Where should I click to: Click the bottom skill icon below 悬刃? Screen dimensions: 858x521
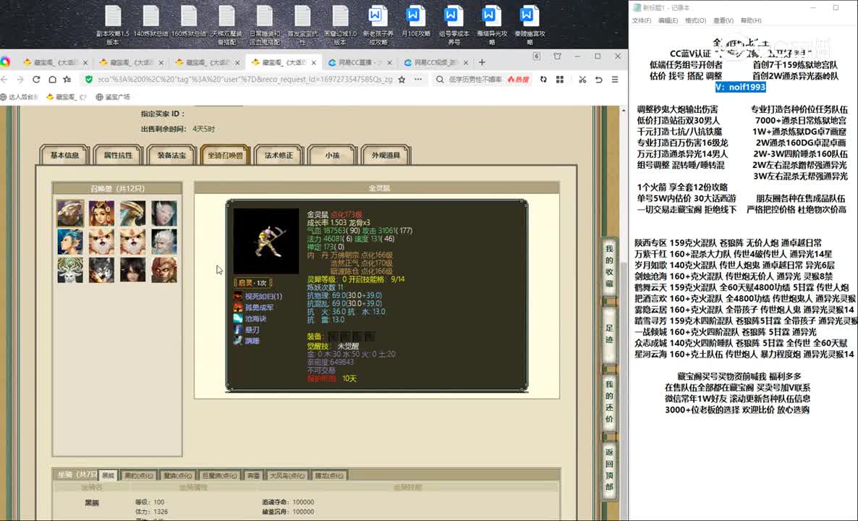click(238, 340)
